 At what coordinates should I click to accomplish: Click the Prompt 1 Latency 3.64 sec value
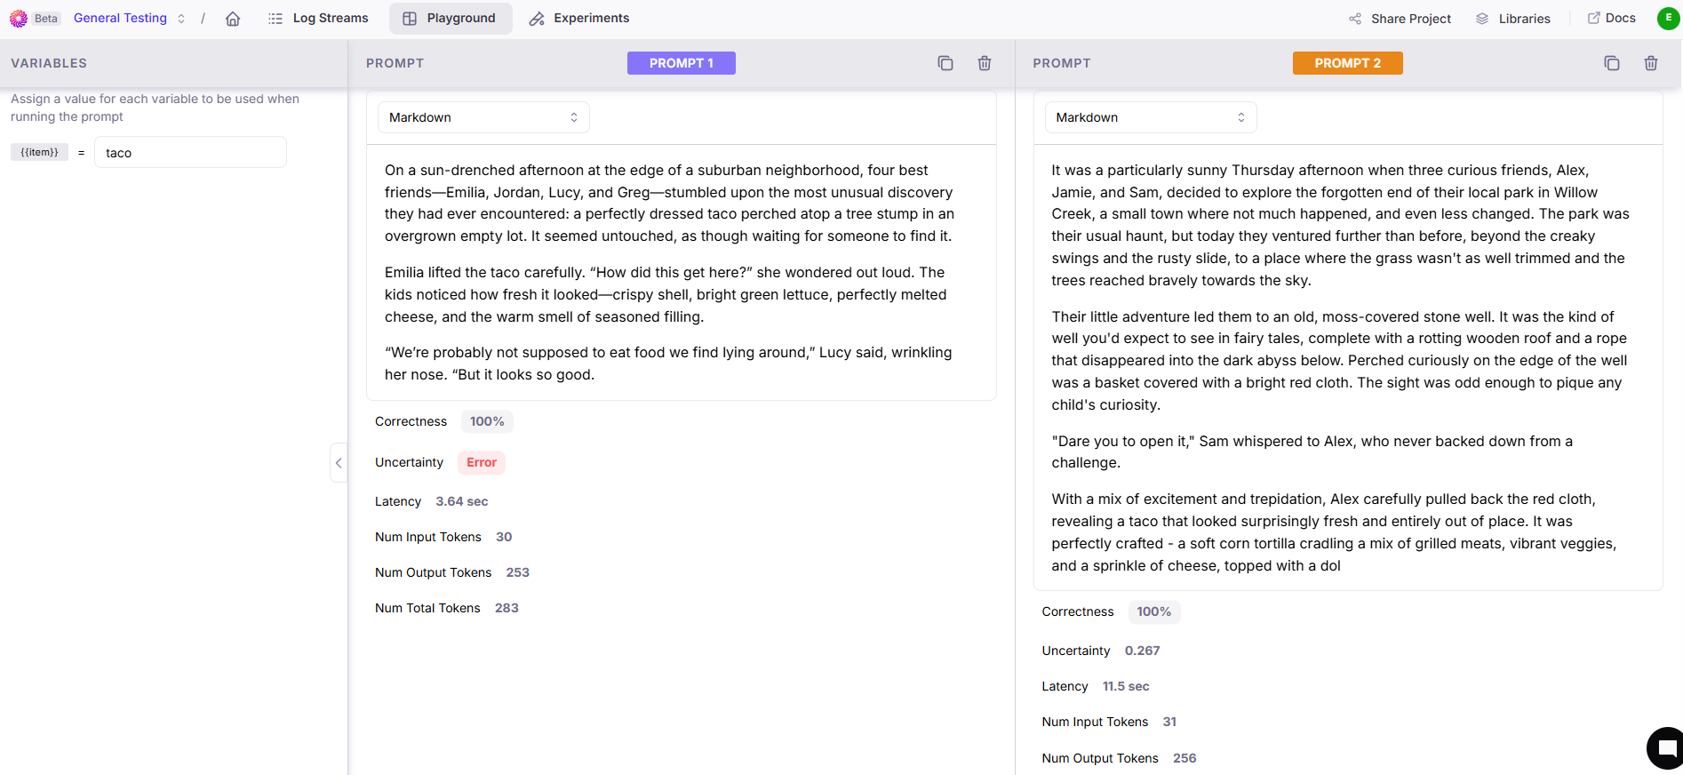click(x=462, y=501)
